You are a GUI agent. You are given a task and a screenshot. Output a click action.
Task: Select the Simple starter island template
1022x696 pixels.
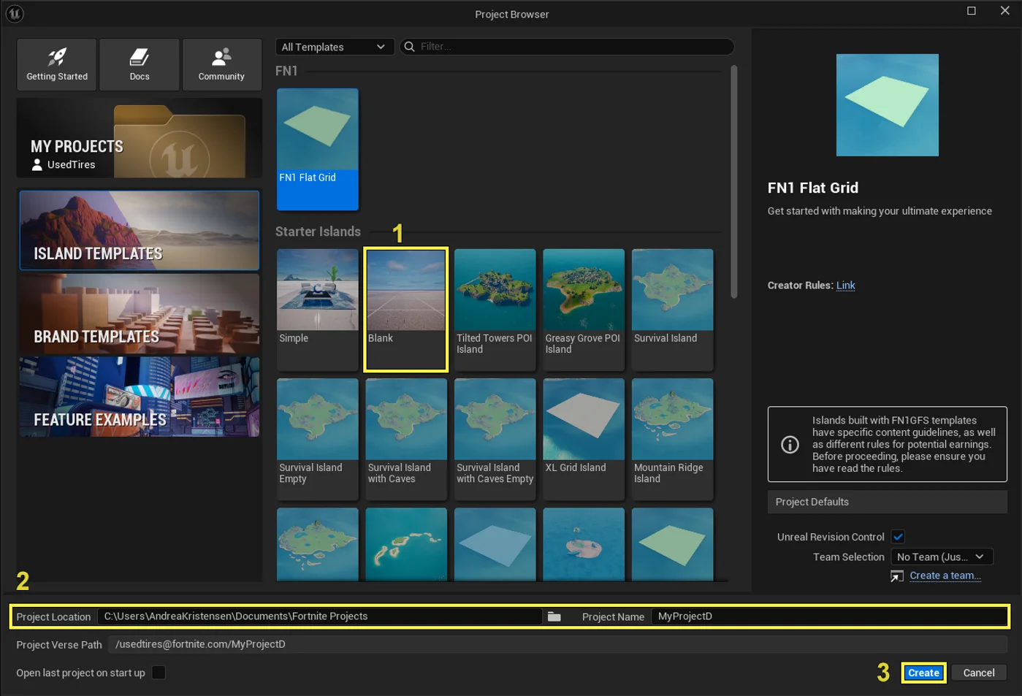point(318,310)
